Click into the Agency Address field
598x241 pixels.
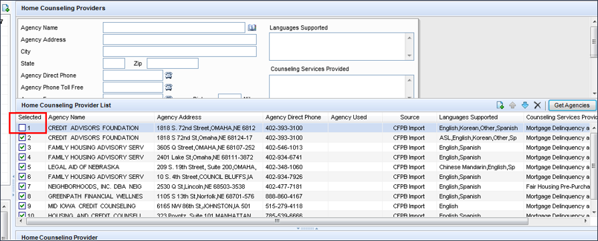tap(180, 39)
